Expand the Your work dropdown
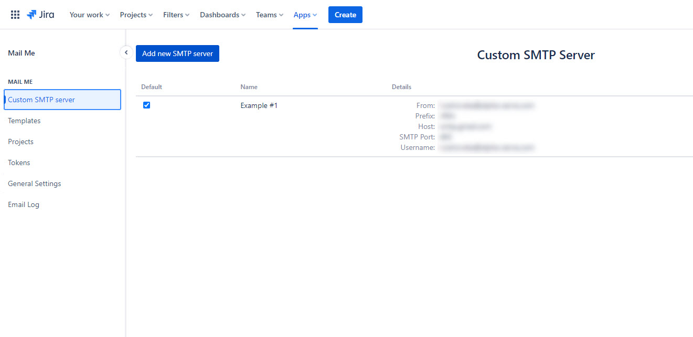This screenshot has width=693, height=337. 89,15
